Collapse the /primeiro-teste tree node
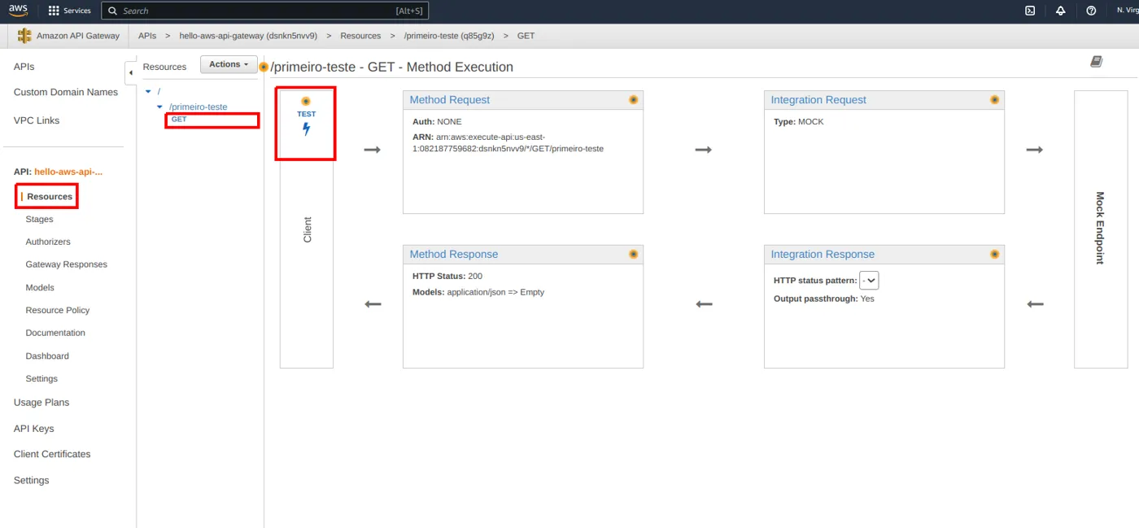The height and width of the screenshot is (528, 1139). (159, 107)
